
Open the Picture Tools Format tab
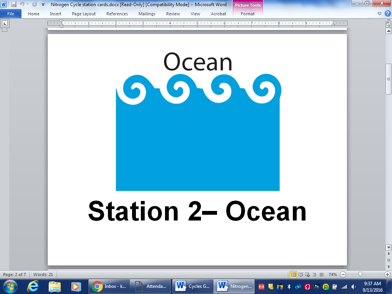247,14
